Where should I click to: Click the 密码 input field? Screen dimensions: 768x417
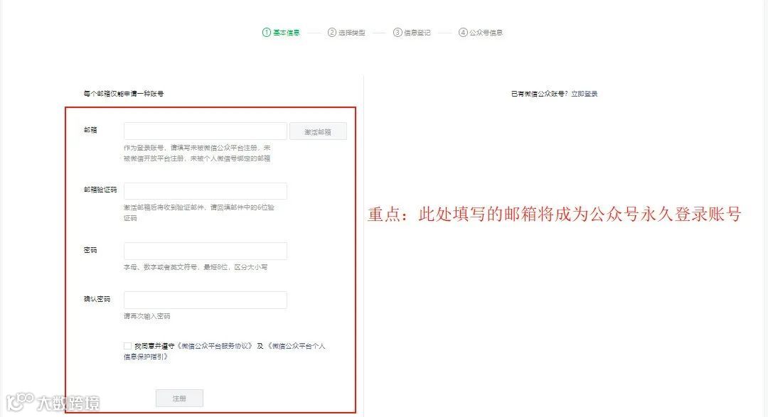(x=206, y=251)
